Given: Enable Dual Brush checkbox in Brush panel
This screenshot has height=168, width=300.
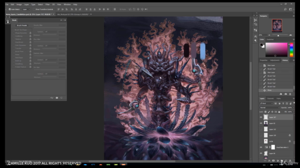Looking at the screenshot, I should [14, 42].
